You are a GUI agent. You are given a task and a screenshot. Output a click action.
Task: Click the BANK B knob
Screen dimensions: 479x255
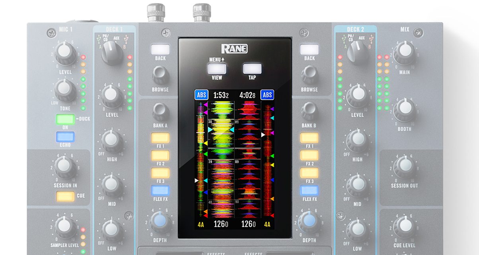[310, 112]
